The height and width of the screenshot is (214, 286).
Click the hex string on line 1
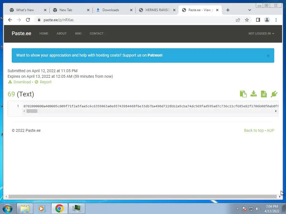click(151, 106)
